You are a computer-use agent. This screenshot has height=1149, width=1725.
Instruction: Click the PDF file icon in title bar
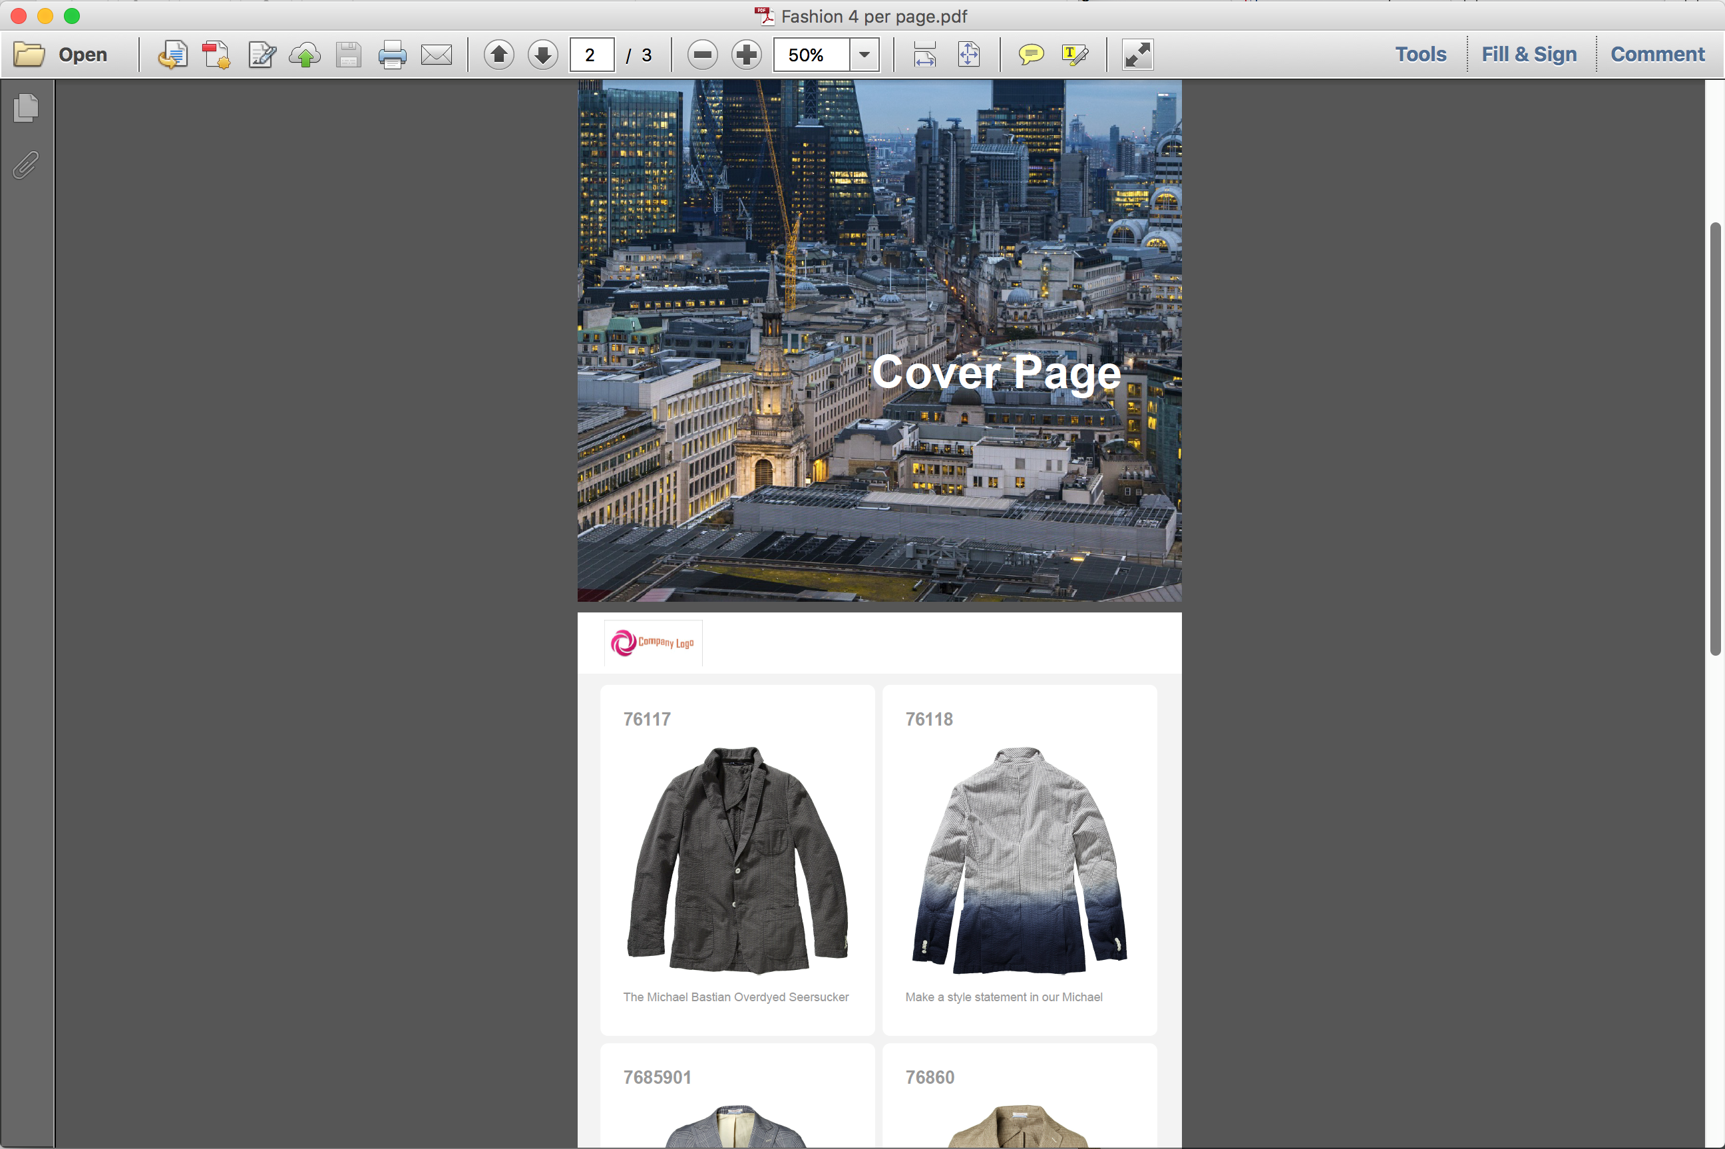[765, 15]
